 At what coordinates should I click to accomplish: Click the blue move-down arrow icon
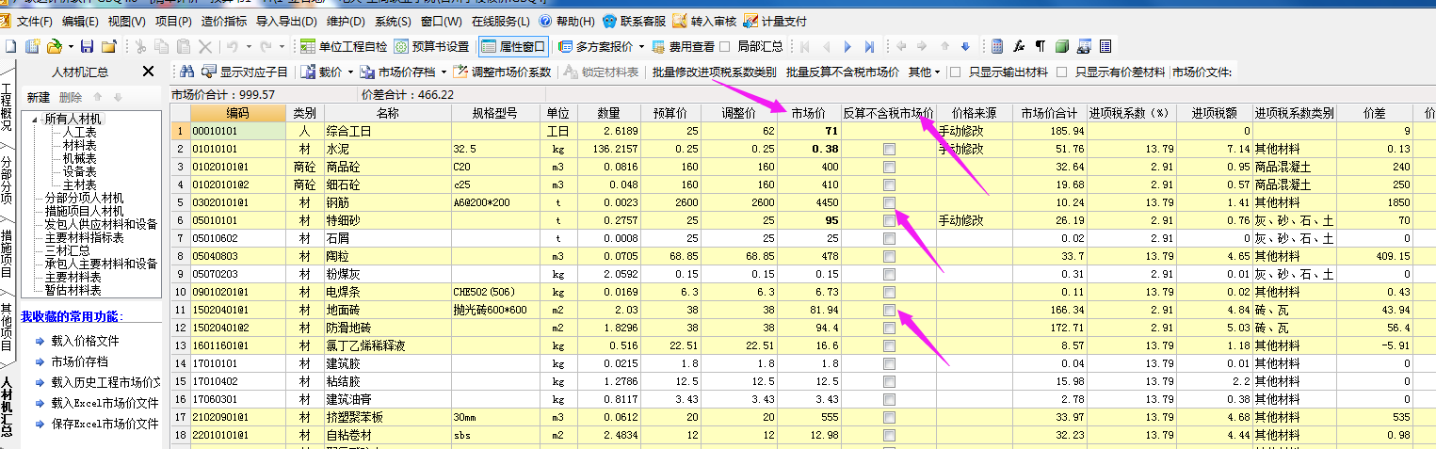(965, 46)
